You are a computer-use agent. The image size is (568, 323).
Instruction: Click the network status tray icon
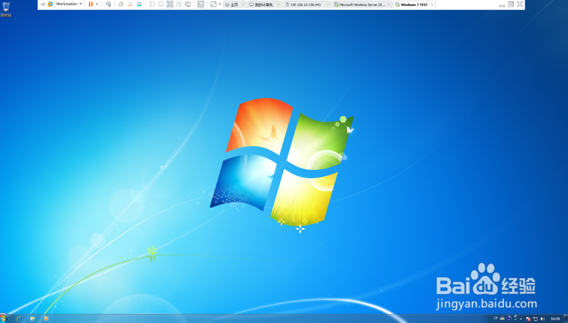coord(536,318)
